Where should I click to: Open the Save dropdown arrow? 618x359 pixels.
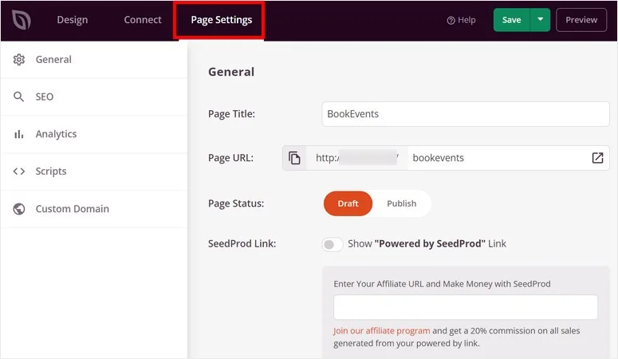tap(541, 20)
